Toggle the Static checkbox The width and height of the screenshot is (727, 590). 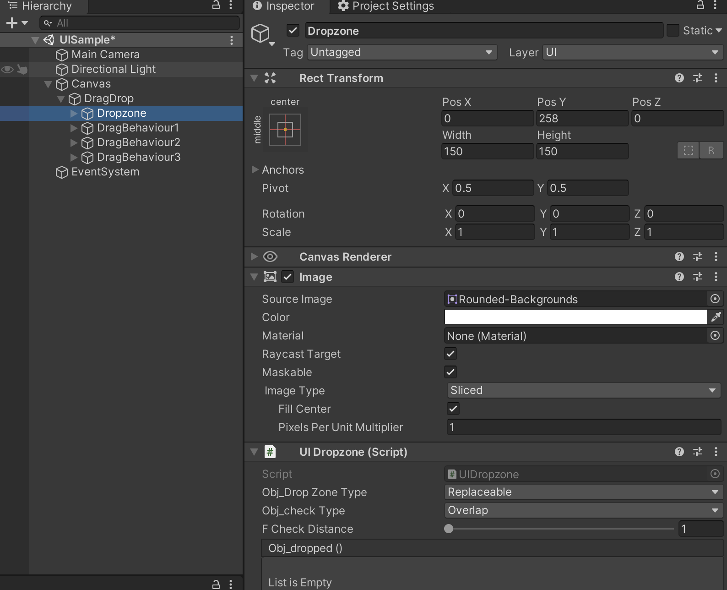(673, 31)
